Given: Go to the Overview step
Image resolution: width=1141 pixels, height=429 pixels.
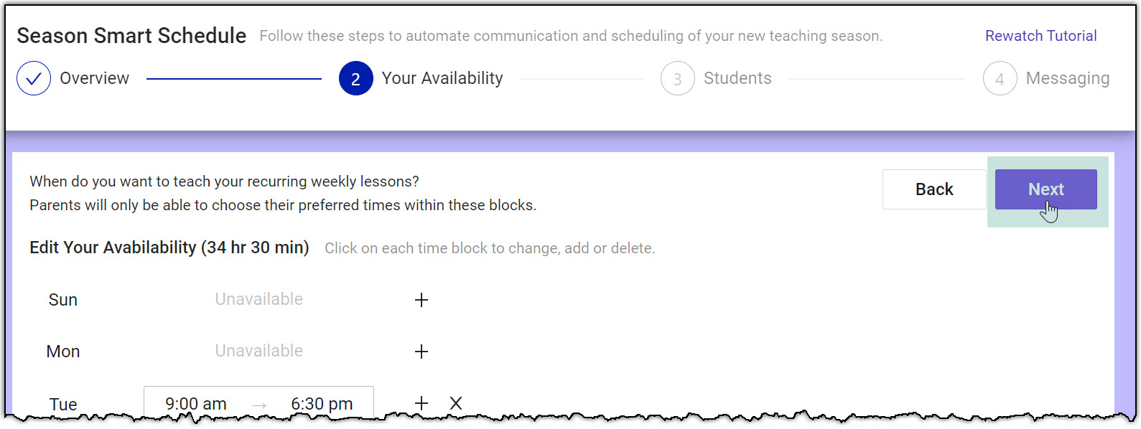Looking at the screenshot, I should point(94,78).
